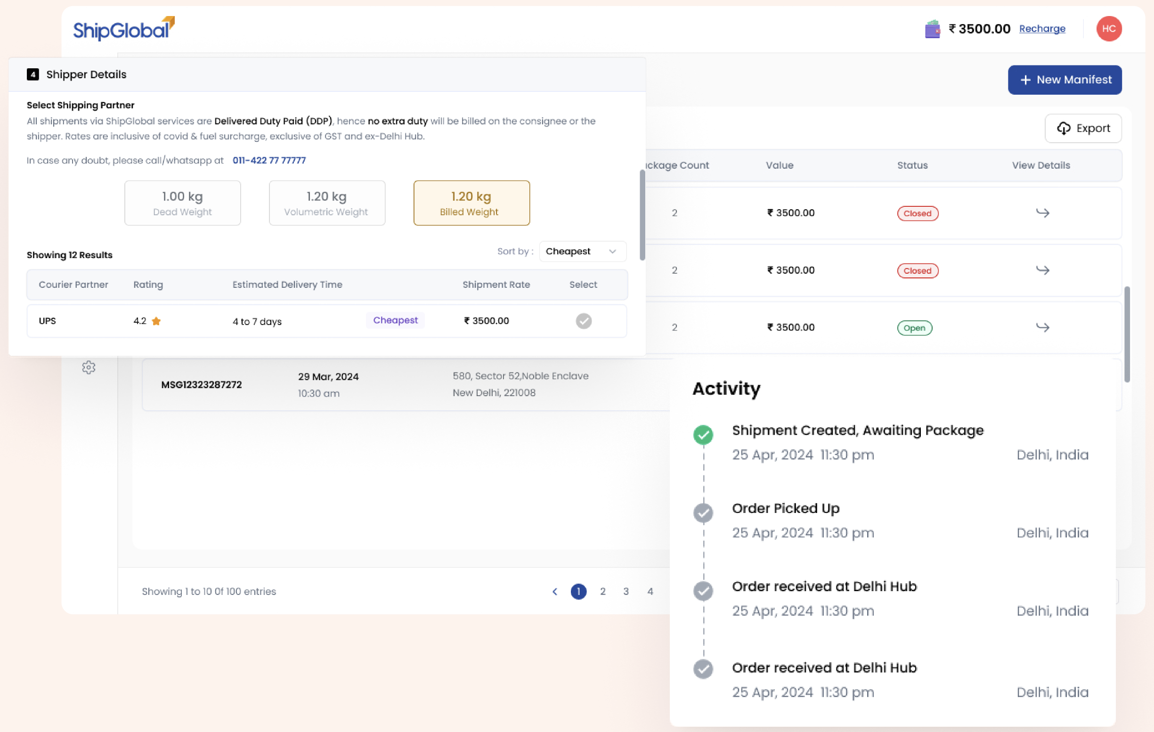Click the ShipGlobal logo
Viewport: 1154px width, 732px height.
click(123, 29)
